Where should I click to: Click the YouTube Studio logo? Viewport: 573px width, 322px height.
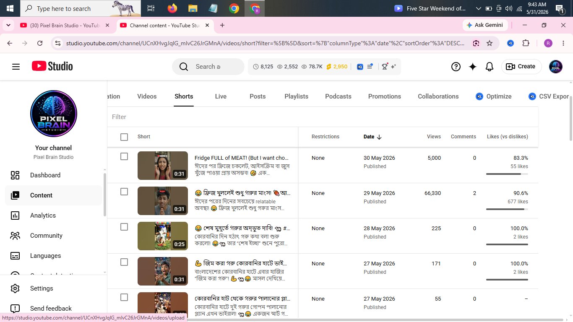[x=52, y=66]
